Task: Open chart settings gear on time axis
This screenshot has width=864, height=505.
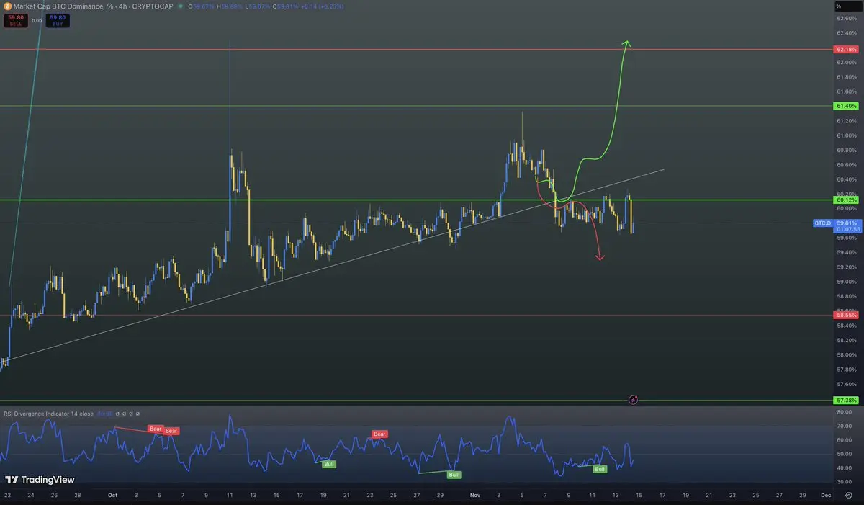Action: (x=848, y=496)
